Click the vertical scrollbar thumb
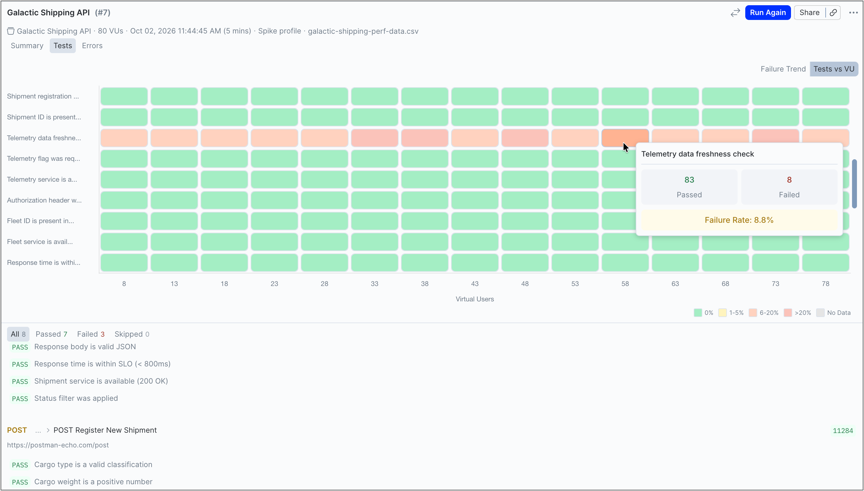This screenshot has height=491, width=864. click(x=854, y=184)
